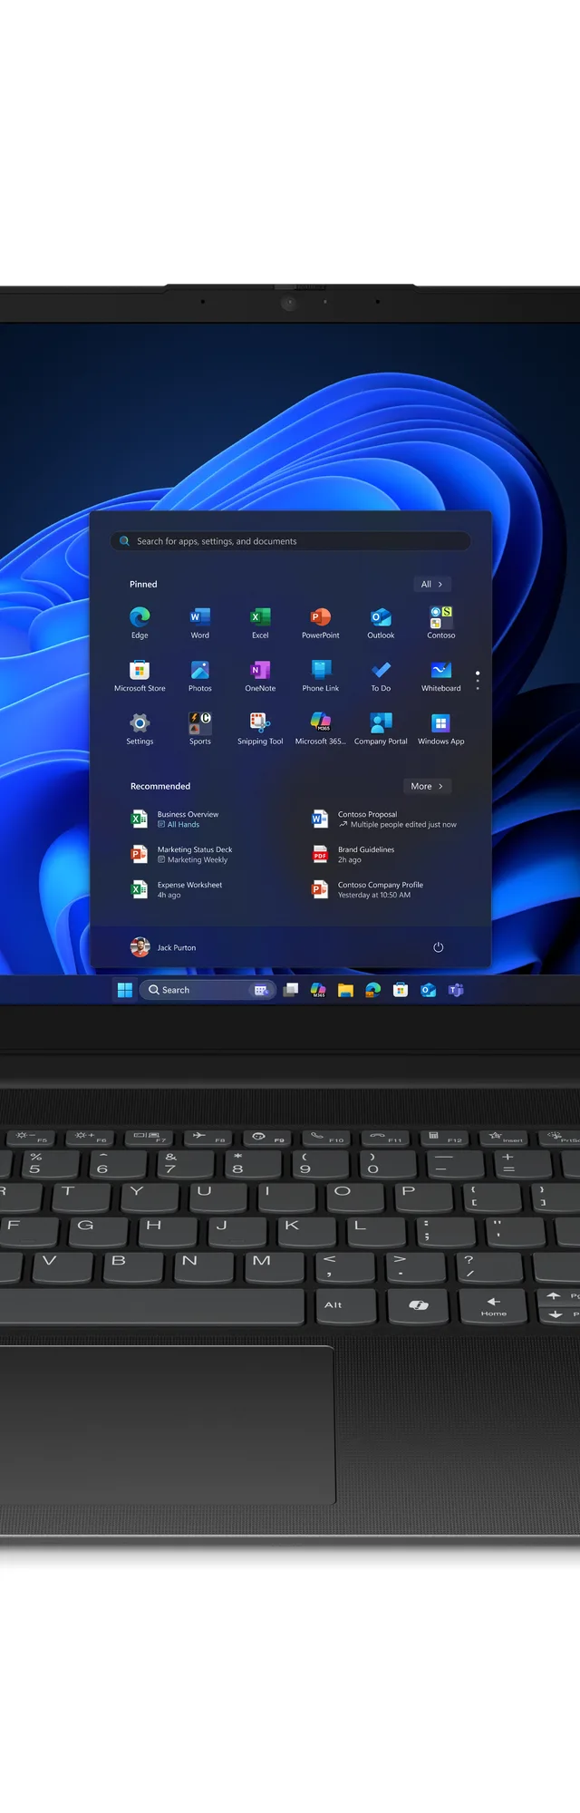The height and width of the screenshot is (1813, 580).
Task: Open Microsoft 365 from the taskbar
Action: coord(318,990)
